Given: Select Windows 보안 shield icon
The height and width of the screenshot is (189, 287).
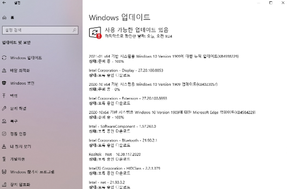Looking at the screenshot, I should click(x=4, y=83).
